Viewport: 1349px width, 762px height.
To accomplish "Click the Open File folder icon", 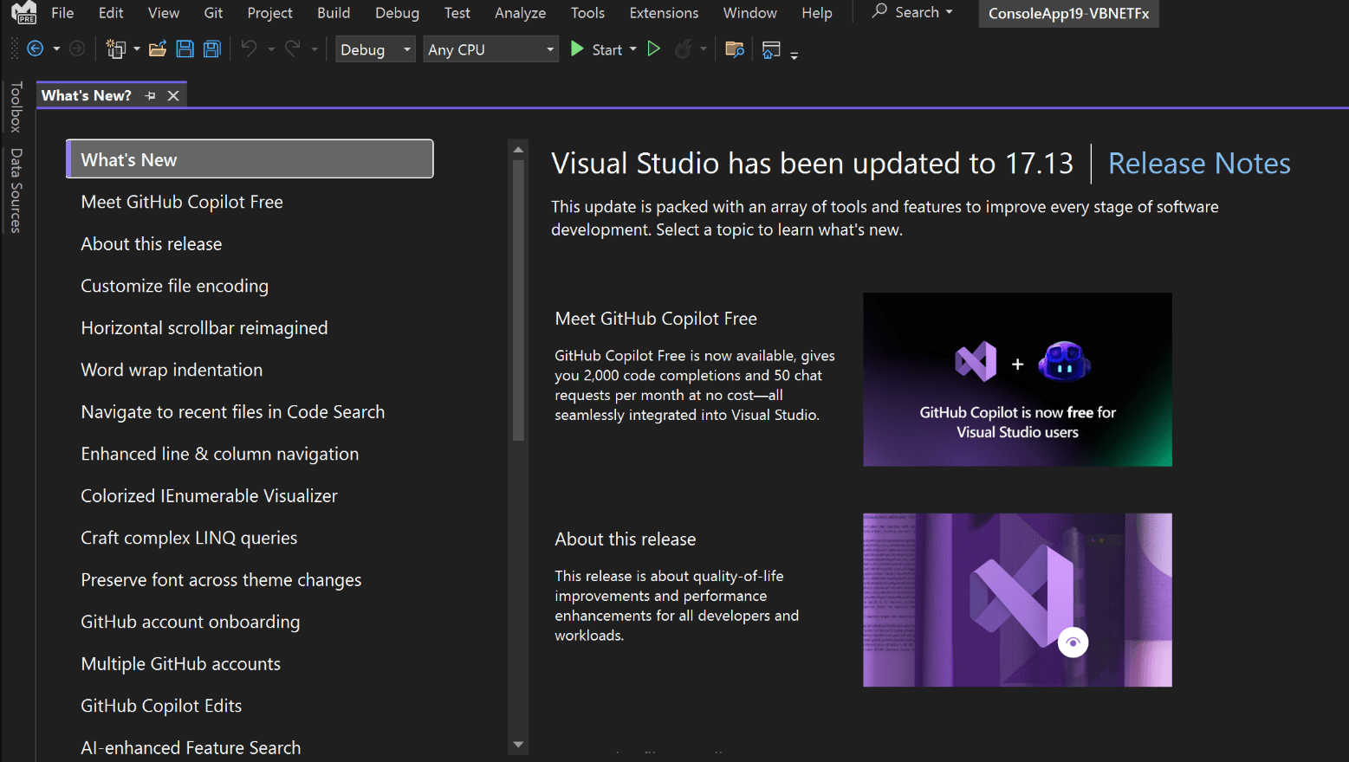I will (x=158, y=49).
